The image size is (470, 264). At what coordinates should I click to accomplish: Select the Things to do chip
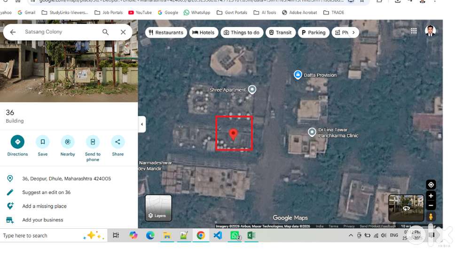click(242, 32)
